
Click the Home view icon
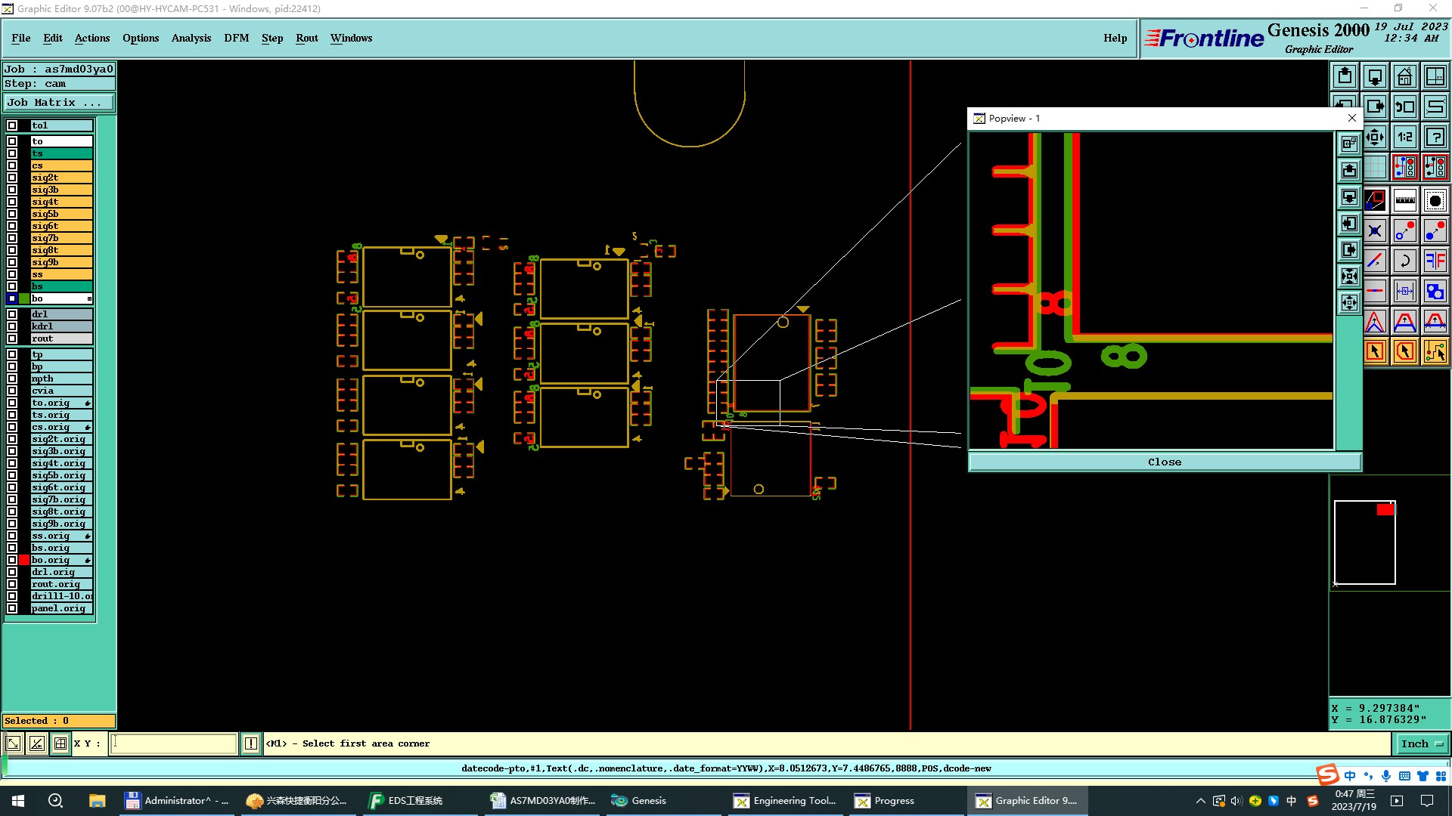pos(1404,76)
